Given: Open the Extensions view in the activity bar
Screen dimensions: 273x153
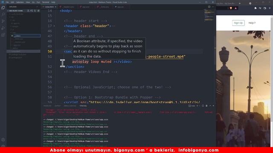Looking at the screenshot, I should pos(3,35).
